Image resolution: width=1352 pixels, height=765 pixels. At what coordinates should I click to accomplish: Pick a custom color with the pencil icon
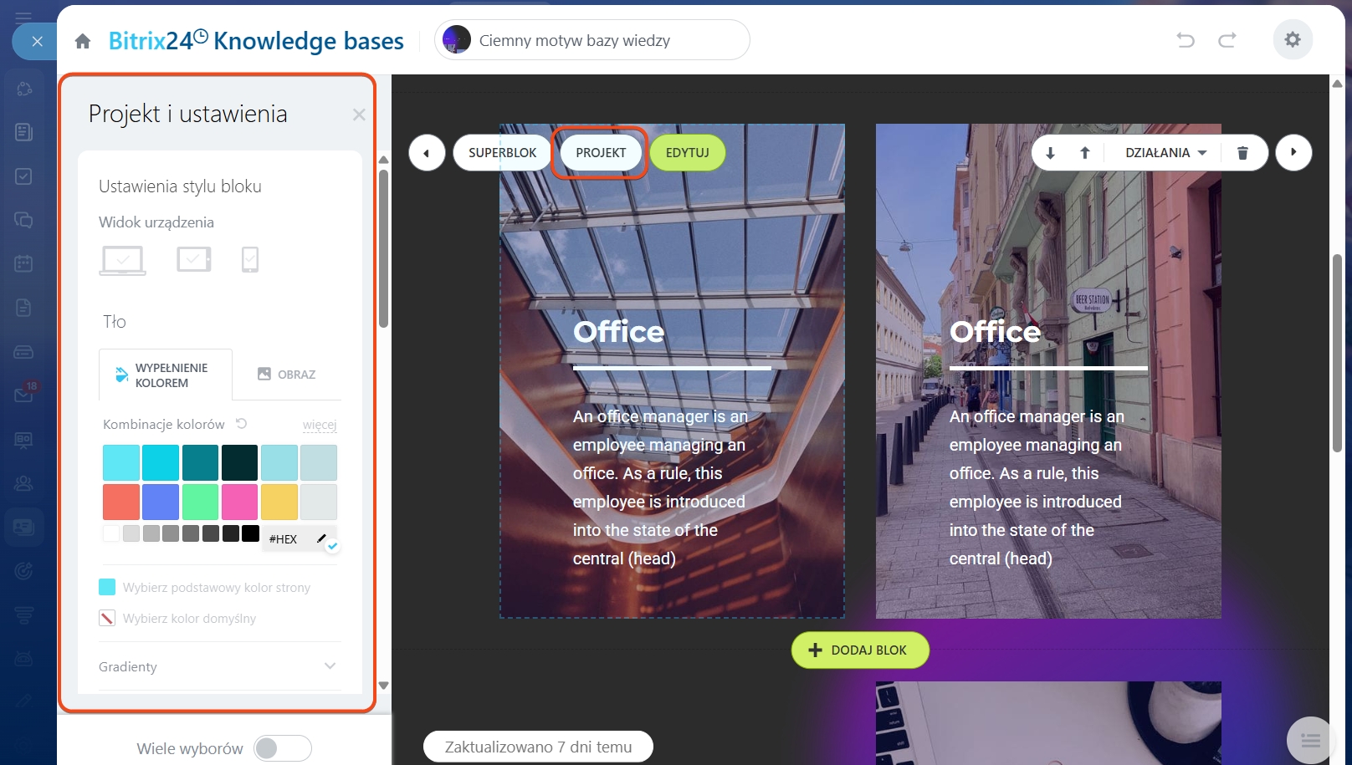pyautogui.click(x=322, y=538)
